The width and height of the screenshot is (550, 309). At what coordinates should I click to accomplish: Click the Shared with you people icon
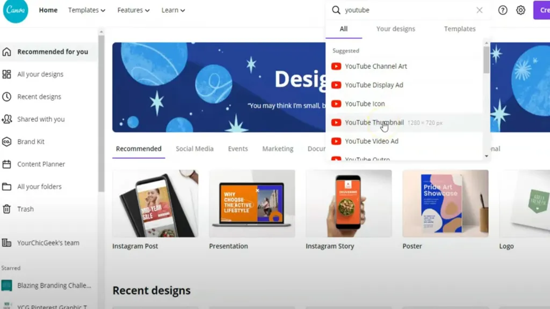[6, 119]
